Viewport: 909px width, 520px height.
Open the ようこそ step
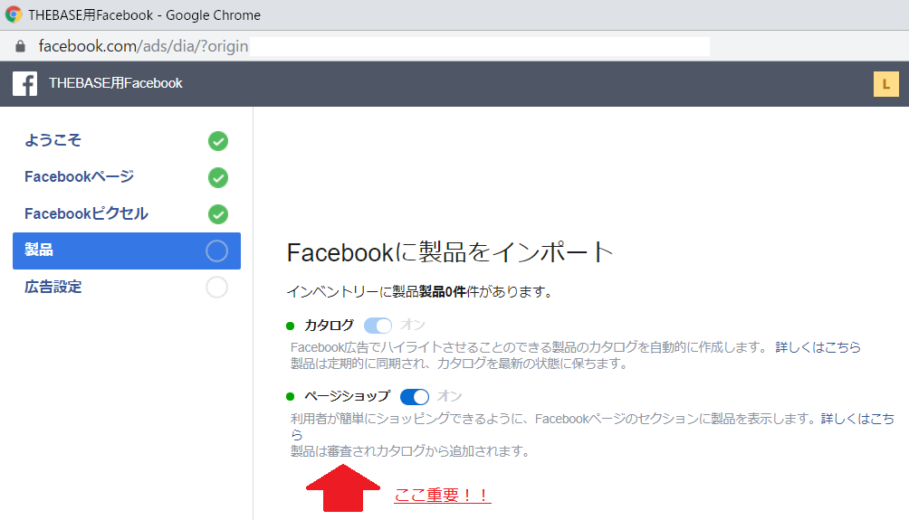click(x=53, y=140)
